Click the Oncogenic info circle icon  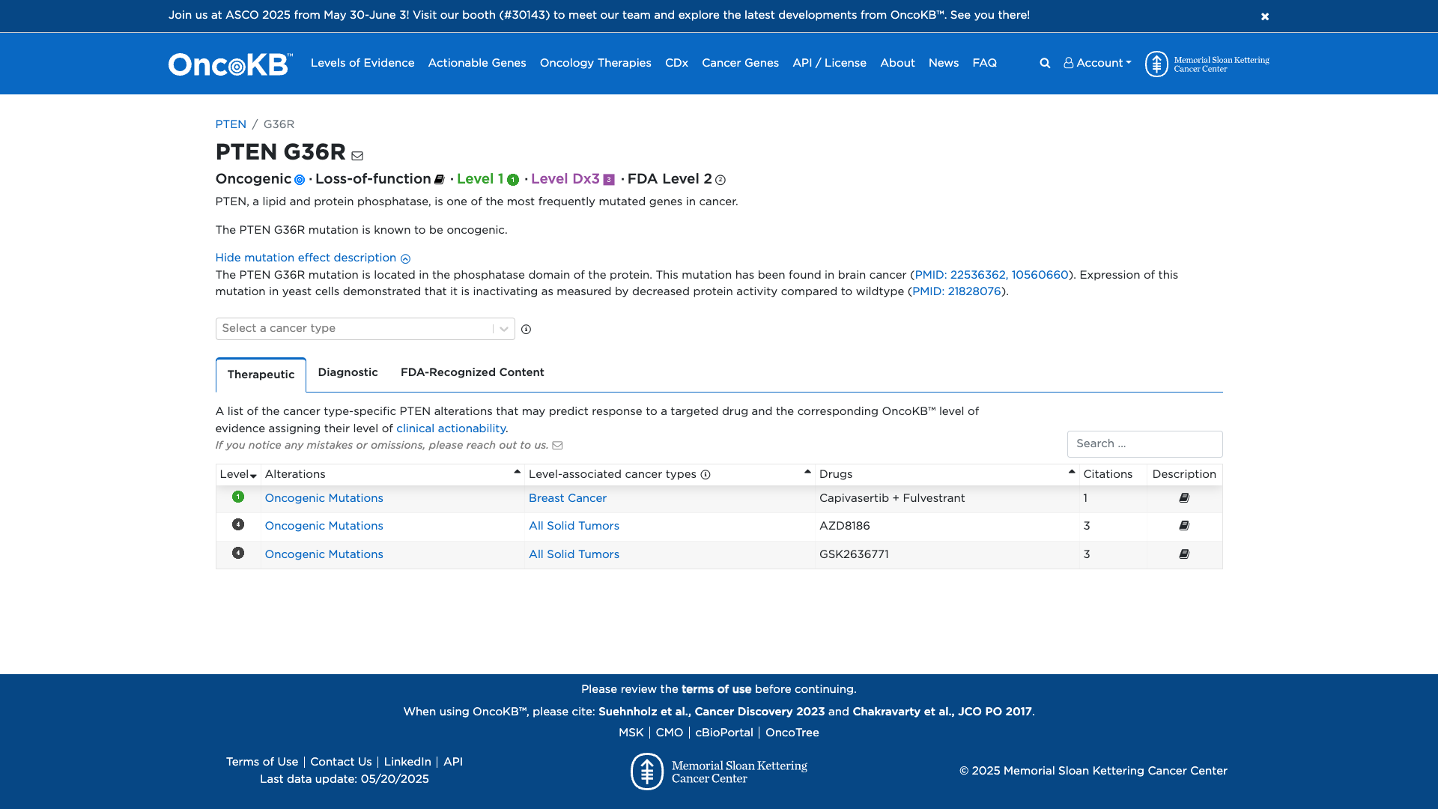point(300,180)
